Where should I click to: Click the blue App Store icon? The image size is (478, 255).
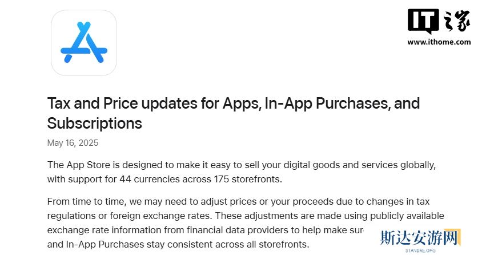click(x=84, y=43)
